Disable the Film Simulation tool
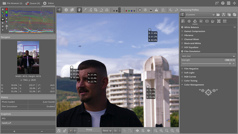 pyautogui.click(x=182, y=51)
